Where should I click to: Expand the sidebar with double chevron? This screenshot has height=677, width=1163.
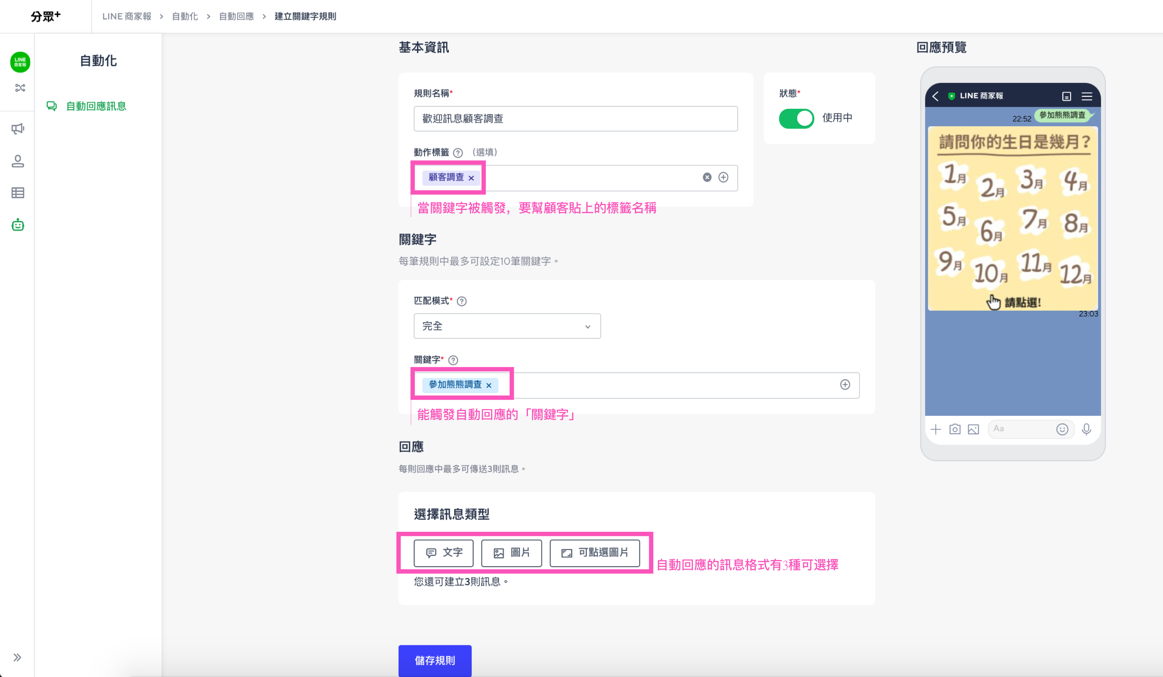(x=17, y=657)
